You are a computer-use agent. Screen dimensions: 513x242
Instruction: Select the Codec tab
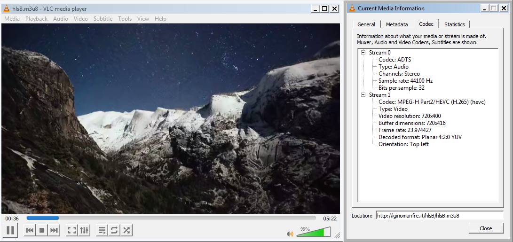[426, 24]
